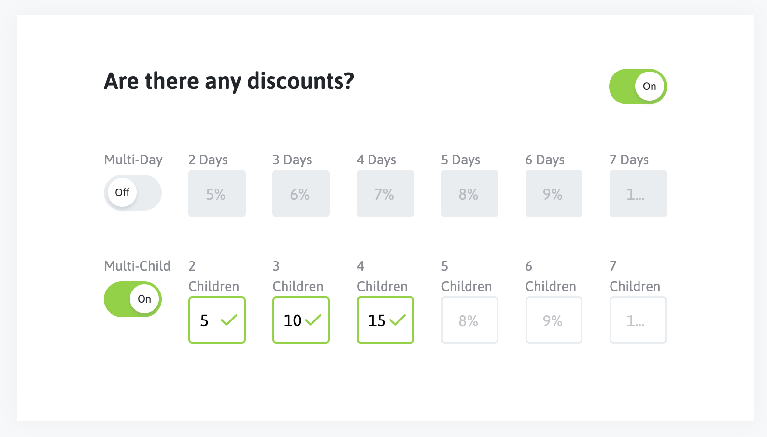The height and width of the screenshot is (437, 767).
Task: Select the 7 Children discount box
Action: [638, 320]
